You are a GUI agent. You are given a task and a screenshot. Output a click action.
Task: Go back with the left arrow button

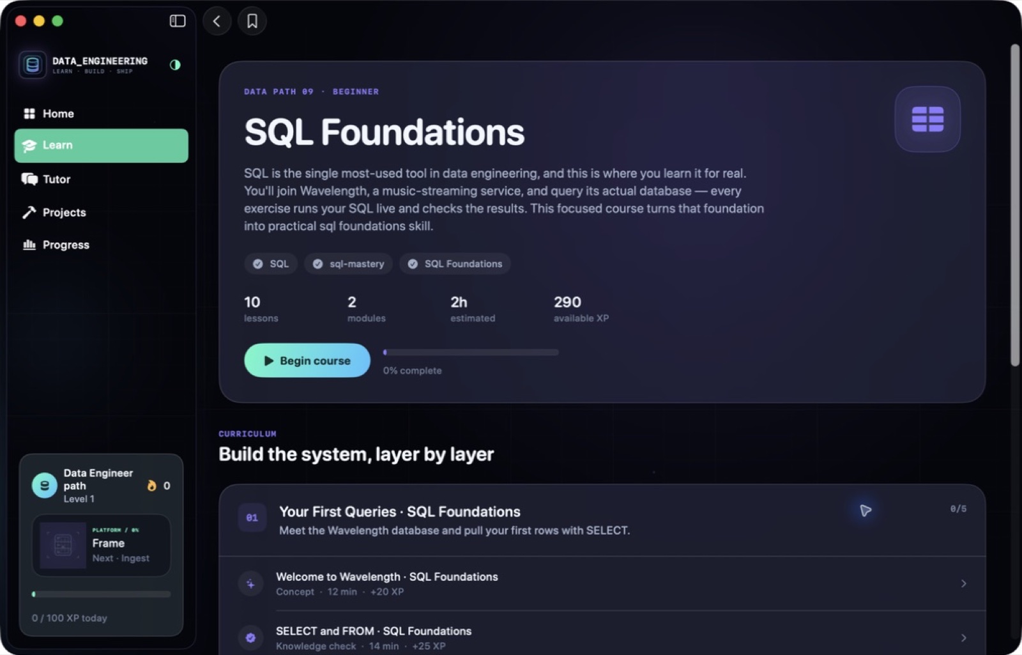coord(217,21)
